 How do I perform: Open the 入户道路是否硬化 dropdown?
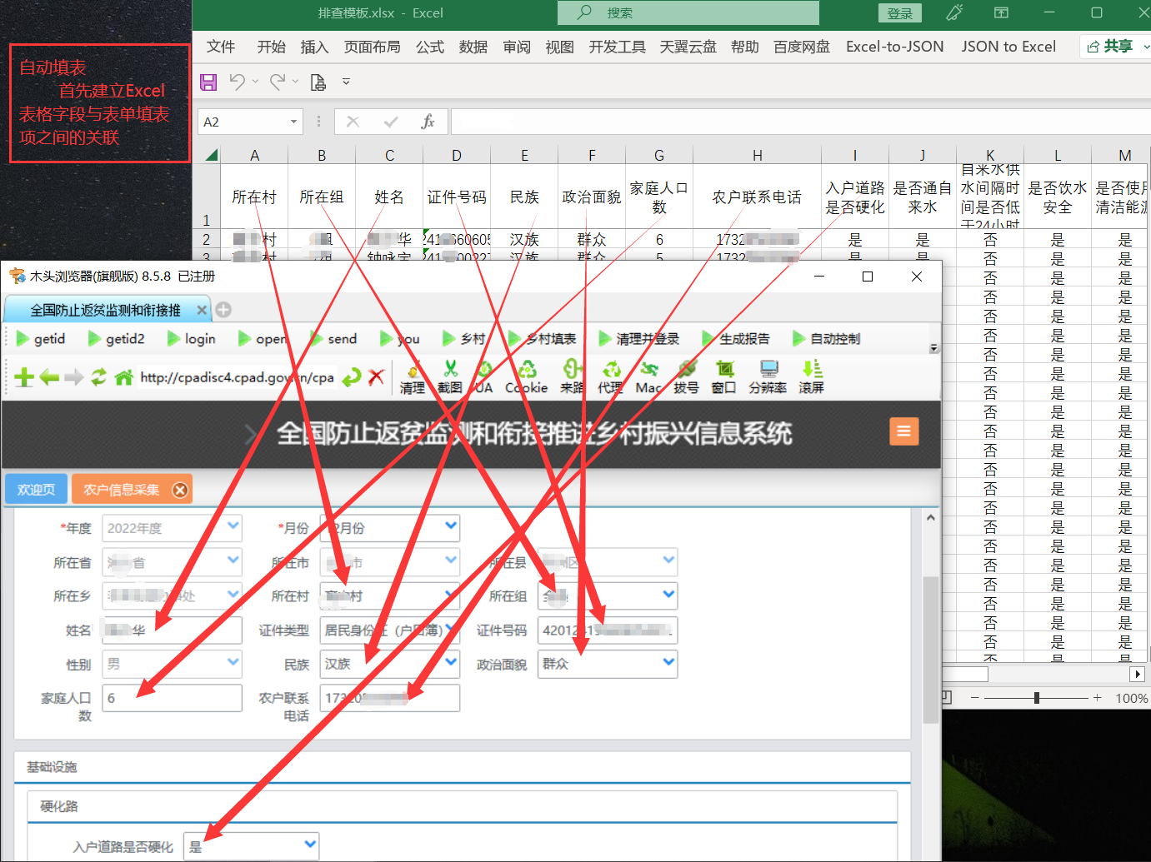251,846
